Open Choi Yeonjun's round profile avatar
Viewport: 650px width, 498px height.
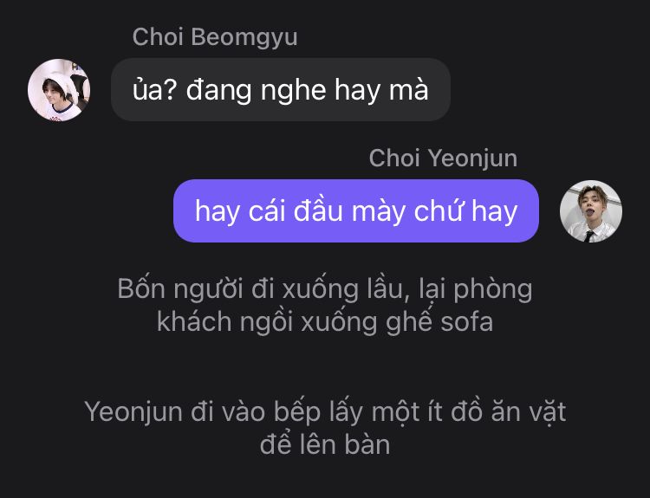(x=591, y=210)
